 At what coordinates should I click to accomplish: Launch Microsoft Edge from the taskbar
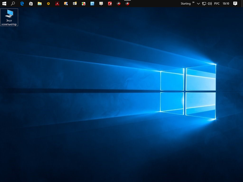(22, 3)
